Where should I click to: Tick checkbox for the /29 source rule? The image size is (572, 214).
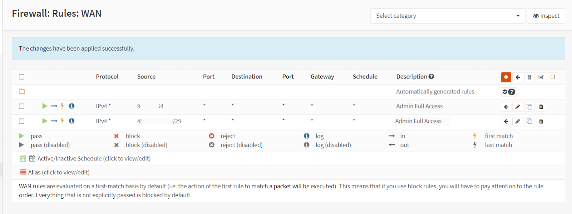21,121
